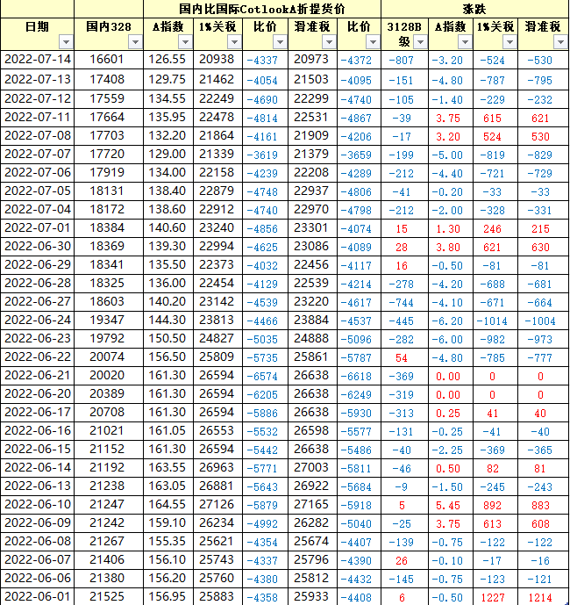Open the 日期 column filter dropdown
This screenshot has height=605, width=570.
coord(67,41)
